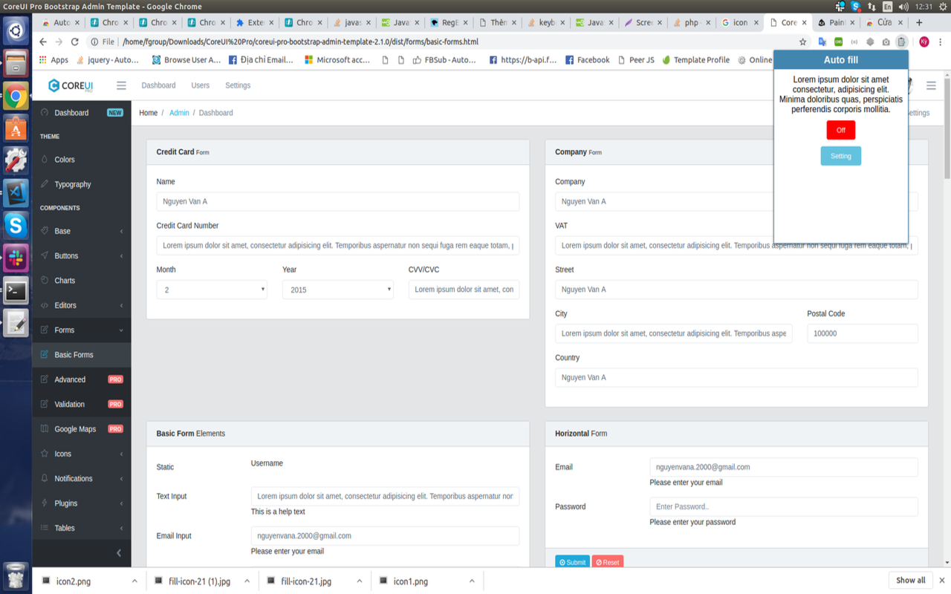The width and height of the screenshot is (951, 594).
Task: Click the Validation bell icon in sidebar
Action: [45, 404]
